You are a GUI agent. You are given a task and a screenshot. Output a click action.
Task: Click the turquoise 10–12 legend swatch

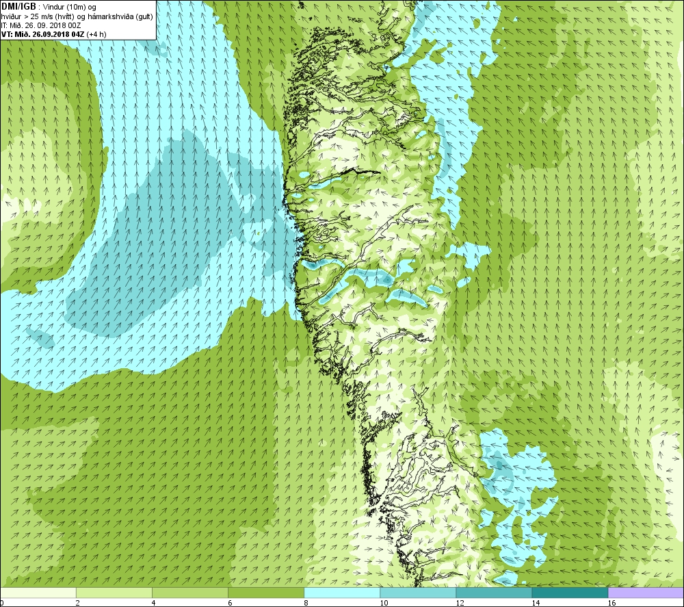tap(417, 593)
